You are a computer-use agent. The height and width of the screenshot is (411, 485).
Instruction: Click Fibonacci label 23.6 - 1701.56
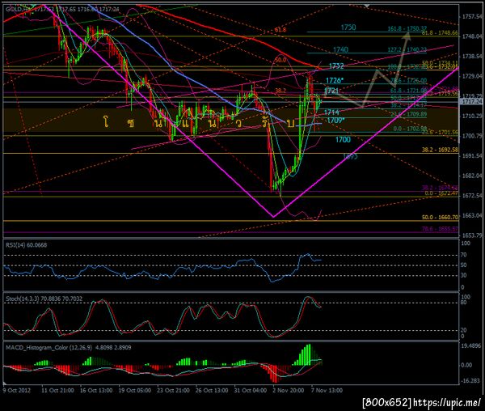pyautogui.click(x=440, y=132)
